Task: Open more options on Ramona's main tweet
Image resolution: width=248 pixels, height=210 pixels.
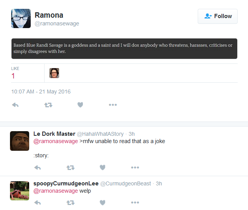Action: click(113, 105)
